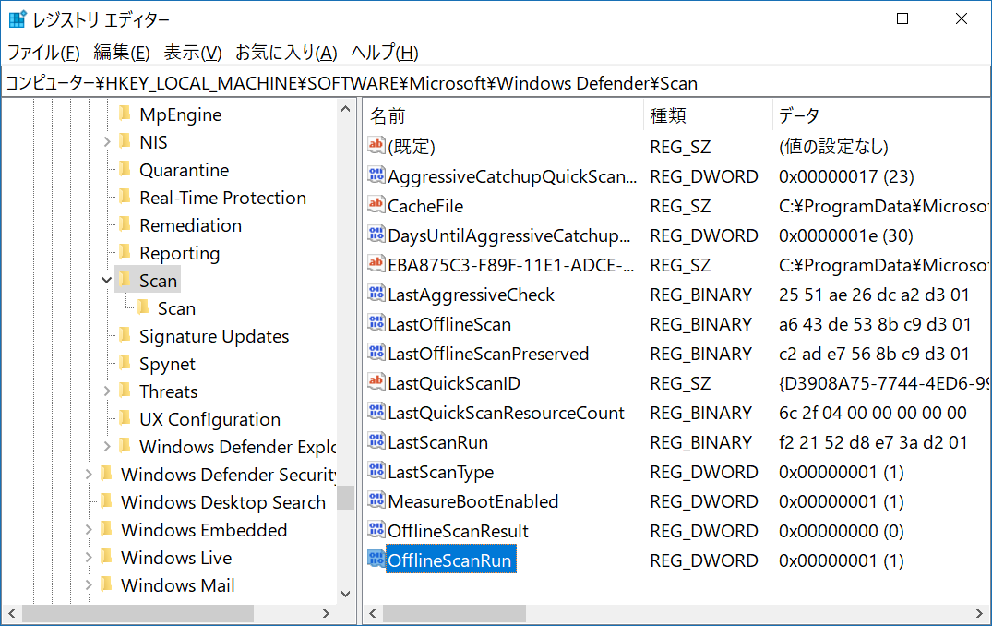Click the tree pane down scroll arrow
Viewport: 992px width, 626px height.
pos(345,594)
